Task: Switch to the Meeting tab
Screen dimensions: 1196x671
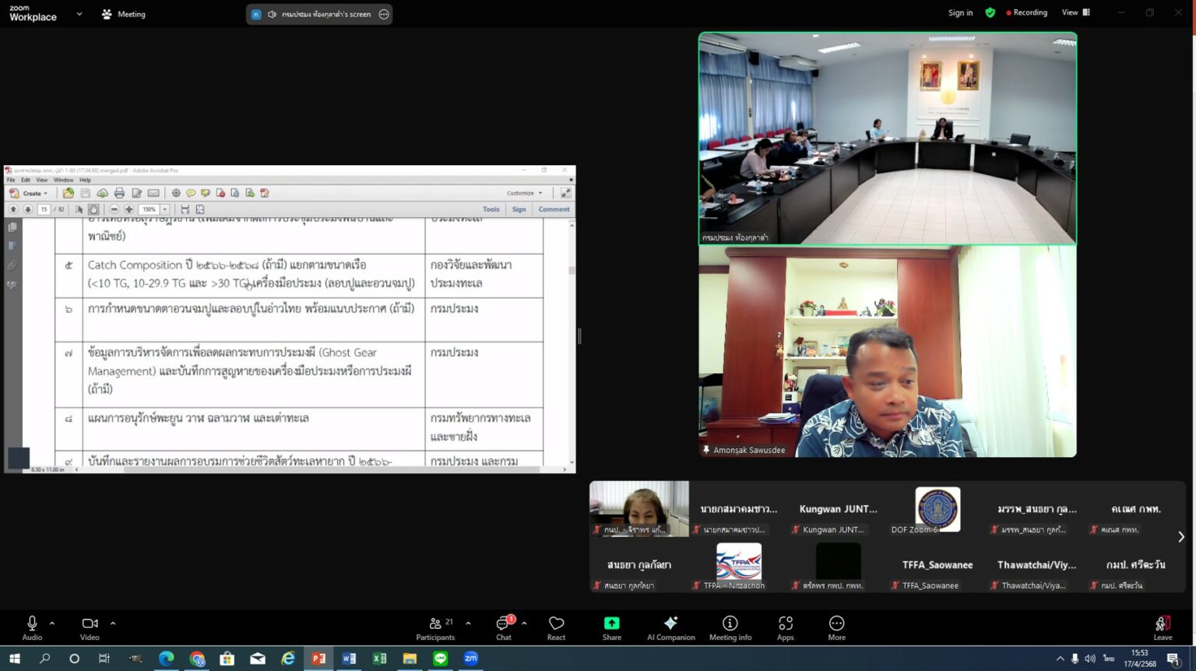Action: (124, 14)
